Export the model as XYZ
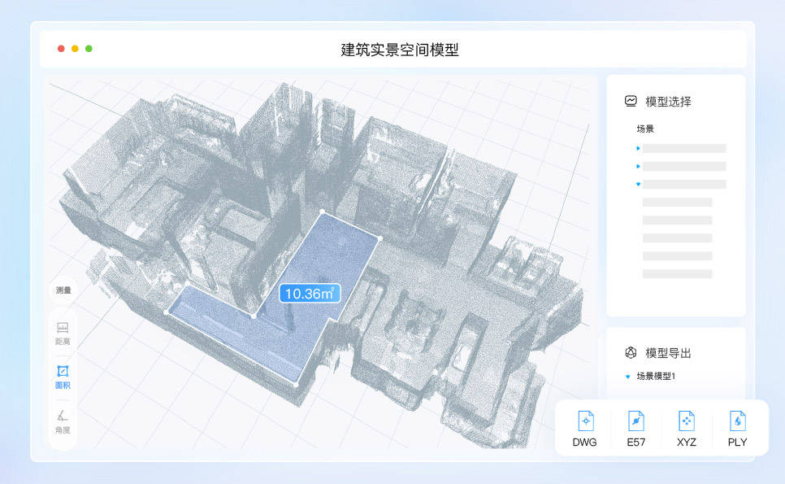This screenshot has height=484, width=785. tap(687, 429)
